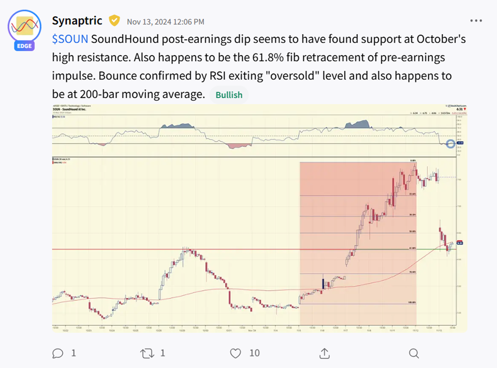Open the three-dots more options menu
Viewport: 497px width, 368px height.
click(476, 21)
